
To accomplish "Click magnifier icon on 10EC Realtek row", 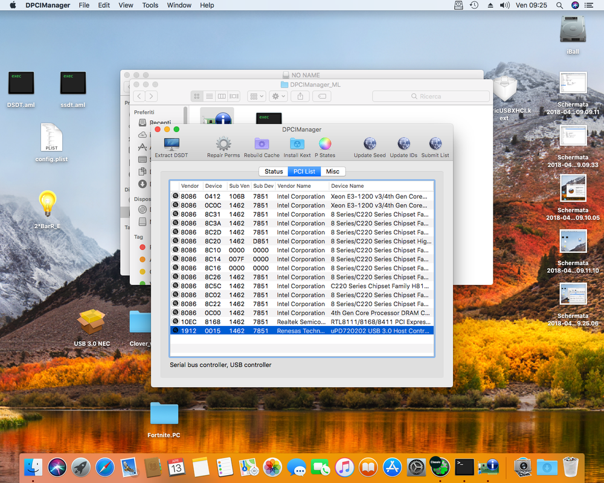I will [x=175, y=321].
